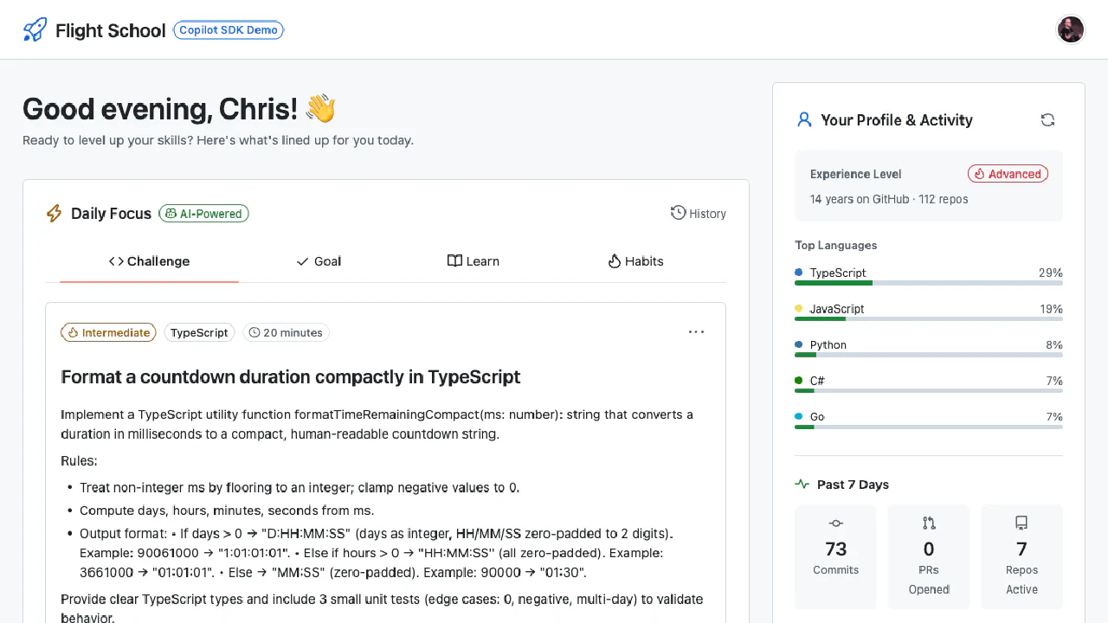Open the user avatar in the header

[1071, 29]
